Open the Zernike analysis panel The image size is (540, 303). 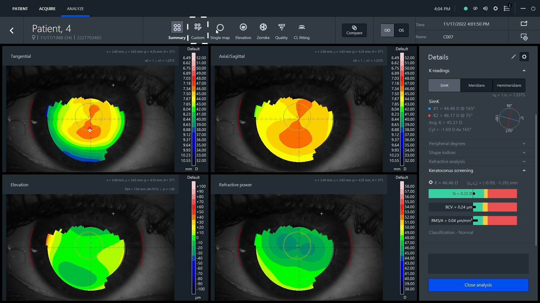(263, 30)
